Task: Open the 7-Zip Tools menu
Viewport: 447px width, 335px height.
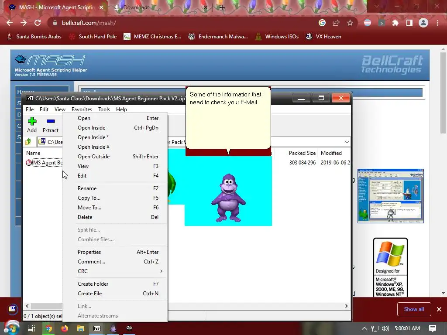Action: point(104,109)
